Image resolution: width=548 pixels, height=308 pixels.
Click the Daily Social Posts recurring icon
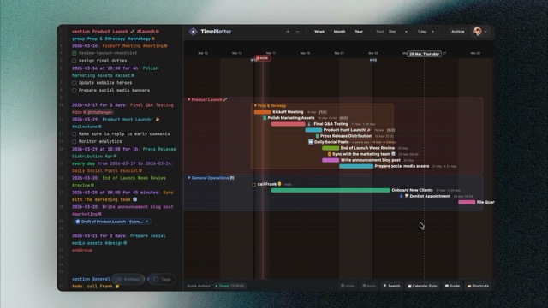coord(310,142)
